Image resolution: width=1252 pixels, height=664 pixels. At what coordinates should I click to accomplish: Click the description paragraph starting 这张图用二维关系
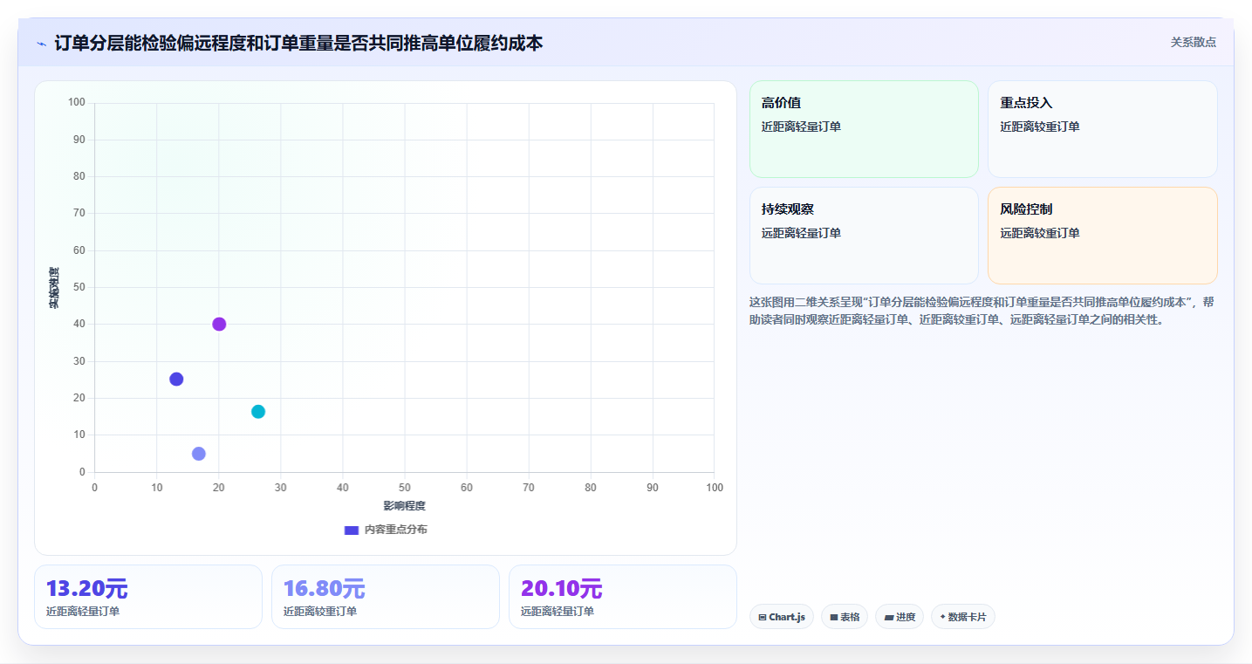coord(982,311)
